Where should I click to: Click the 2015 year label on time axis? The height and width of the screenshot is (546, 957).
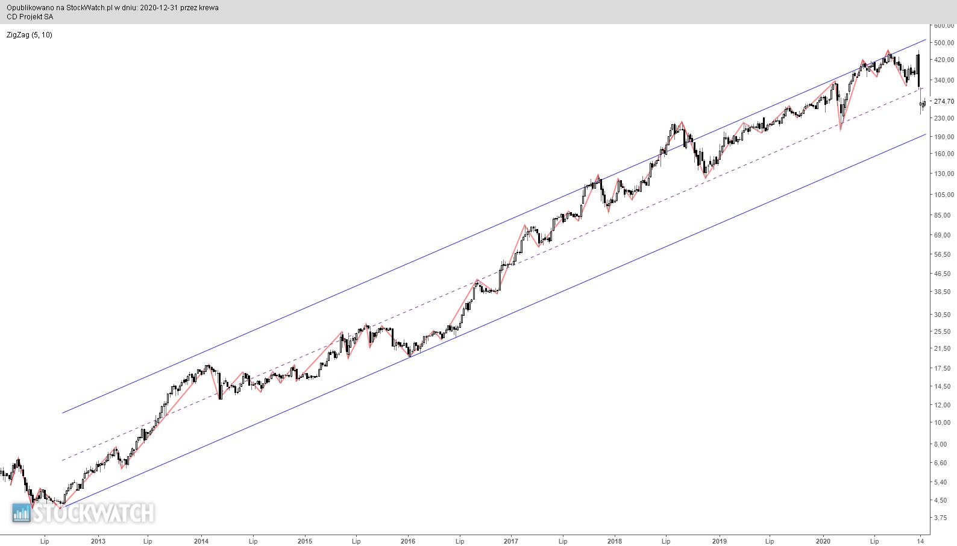click(x=305, y=541)
